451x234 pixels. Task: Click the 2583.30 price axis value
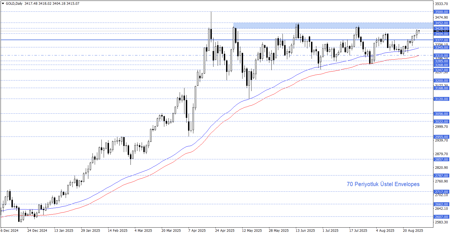coord(441,222)
